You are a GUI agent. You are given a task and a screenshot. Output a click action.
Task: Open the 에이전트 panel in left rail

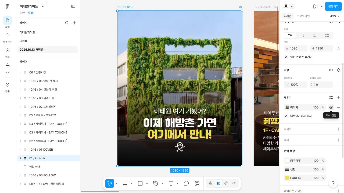click(x=8, y=38)
